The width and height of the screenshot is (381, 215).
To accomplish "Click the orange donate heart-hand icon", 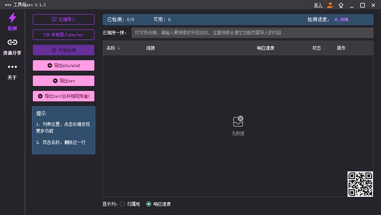I will (330, 5).
